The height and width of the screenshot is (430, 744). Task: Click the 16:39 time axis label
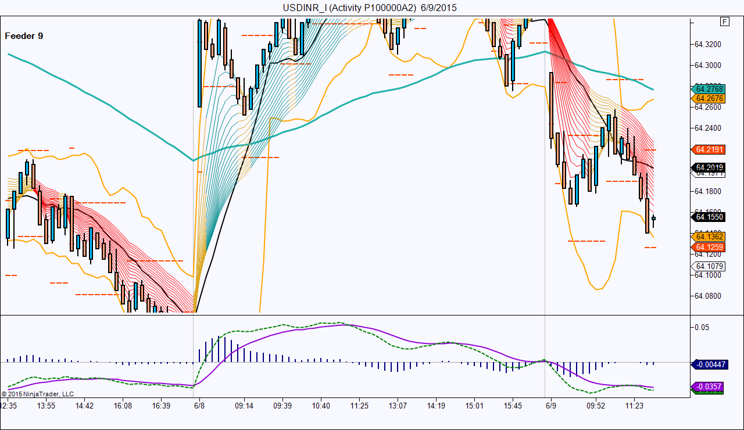tap(161, 406)
